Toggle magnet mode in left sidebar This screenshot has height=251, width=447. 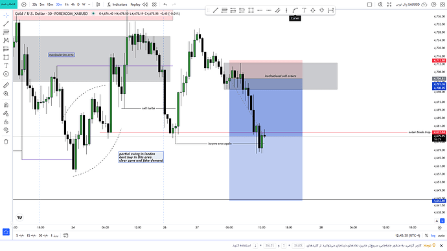pos(6,105)
